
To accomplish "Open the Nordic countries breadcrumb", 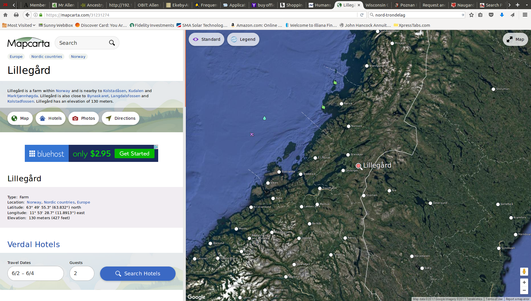I will [47, 56].
